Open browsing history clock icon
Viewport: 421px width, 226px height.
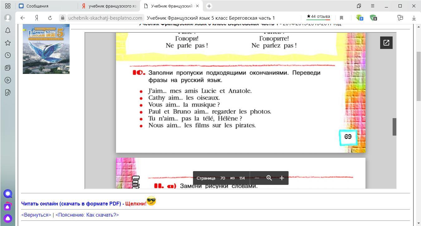coord(8,55)
